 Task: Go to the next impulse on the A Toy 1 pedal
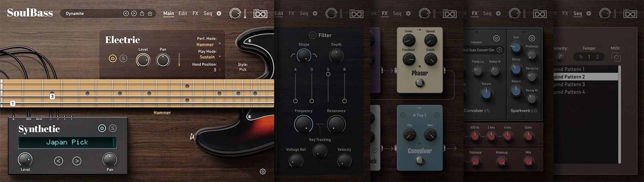(x=437, y=115)
